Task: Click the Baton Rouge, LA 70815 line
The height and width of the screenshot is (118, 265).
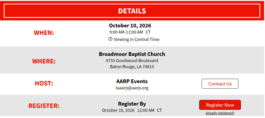Action: 132,67
